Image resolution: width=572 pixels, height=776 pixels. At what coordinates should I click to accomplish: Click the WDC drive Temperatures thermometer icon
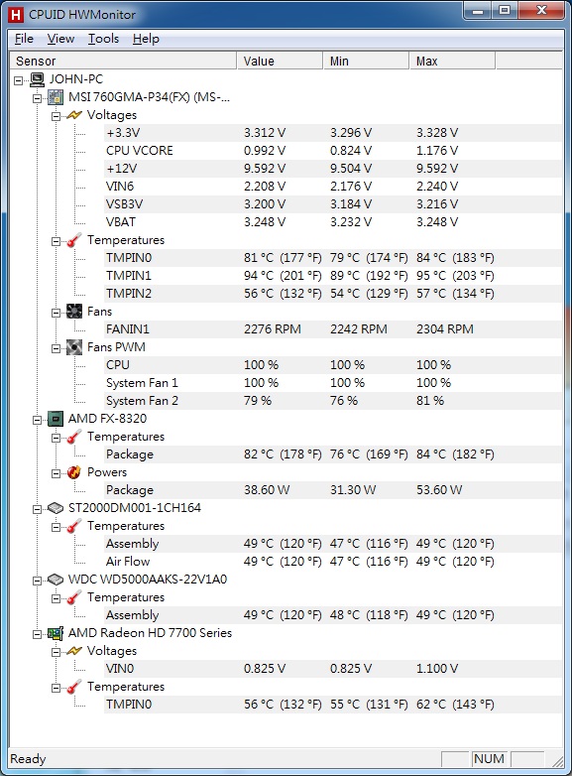[74, 597]
